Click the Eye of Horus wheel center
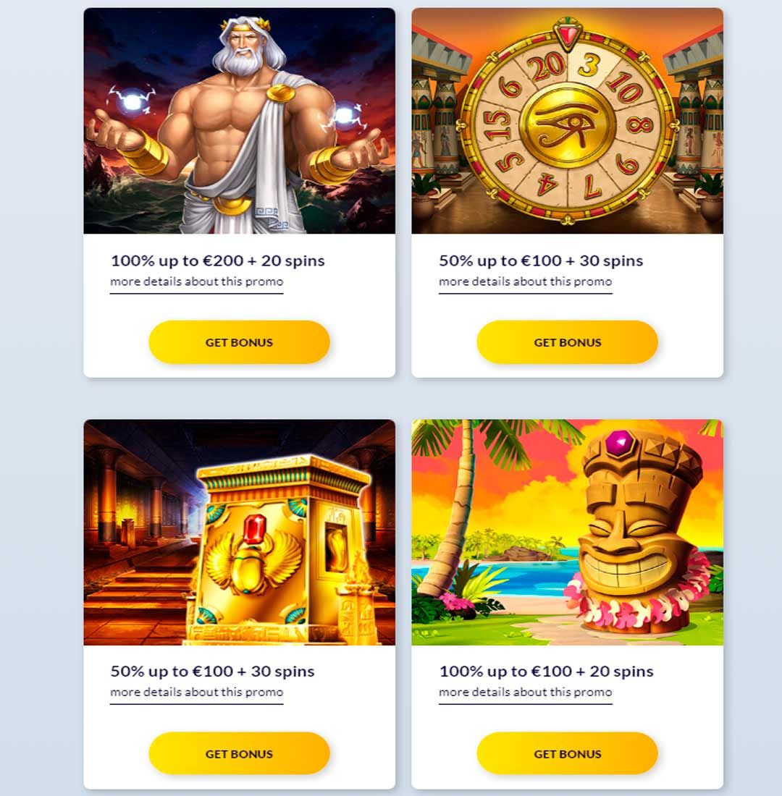This screenshot has width=782, height=796. [567, 126]
